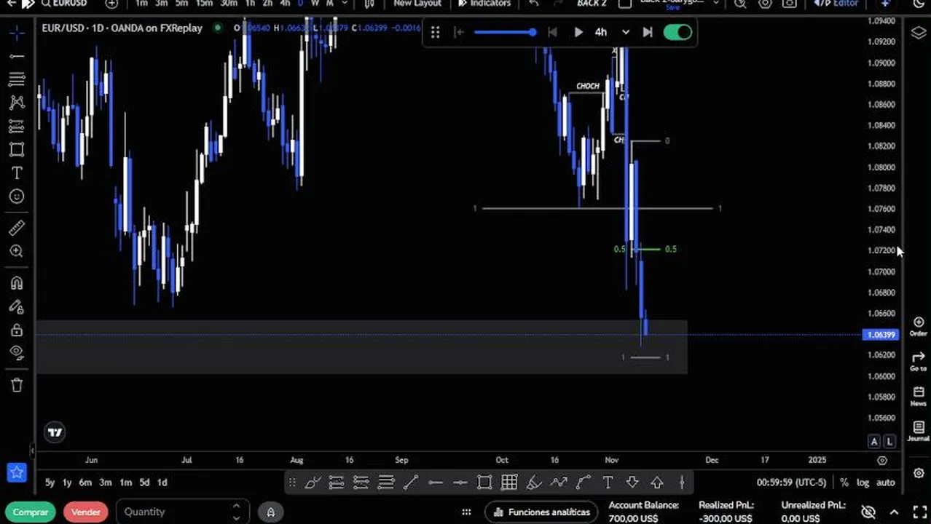Activate the zoom-in magnifier tool
The image size is (931, 524).
17,251
